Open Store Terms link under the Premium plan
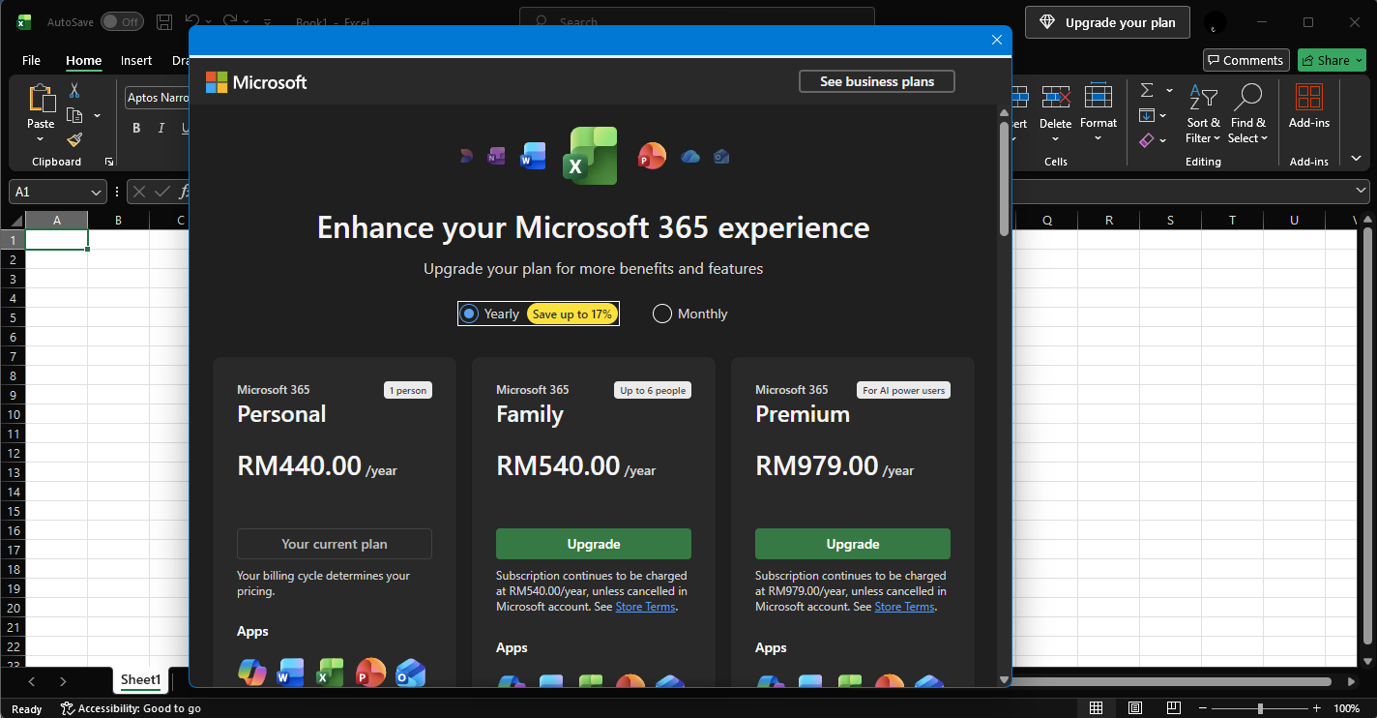Image resolution: width=1377 pixels, height=718 pixels. [904, 607]
